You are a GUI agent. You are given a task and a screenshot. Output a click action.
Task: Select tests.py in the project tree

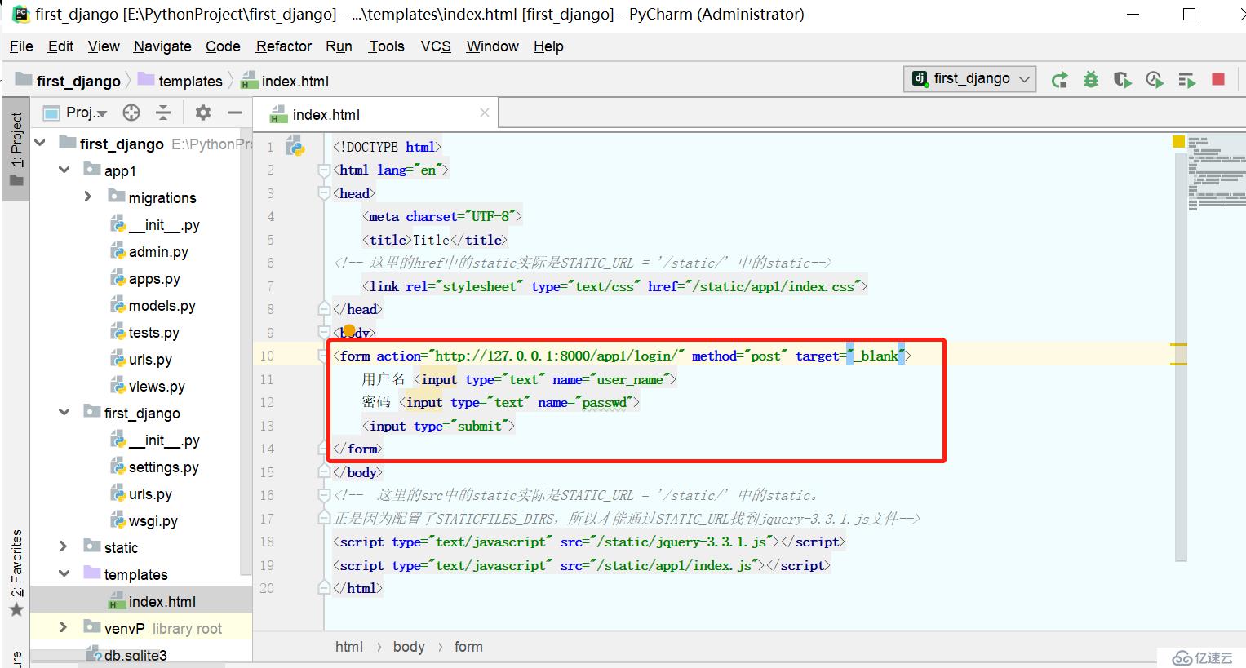tap(153, 333)
